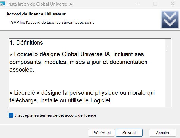The width and height of the screenshot is (180, 138).
Task: Click the blue double-chevron installer logo
Action: (x=169, y=20)
